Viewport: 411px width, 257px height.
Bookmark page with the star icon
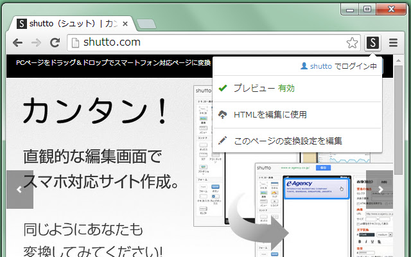(352, 43)
